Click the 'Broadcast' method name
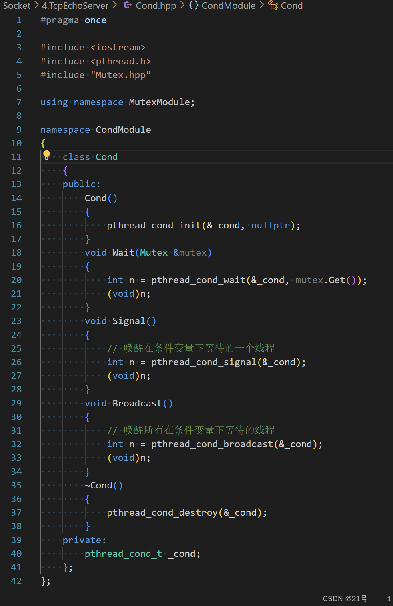This screenshot has height=606, width=393. pyautogui.click(x=137, y=403)
